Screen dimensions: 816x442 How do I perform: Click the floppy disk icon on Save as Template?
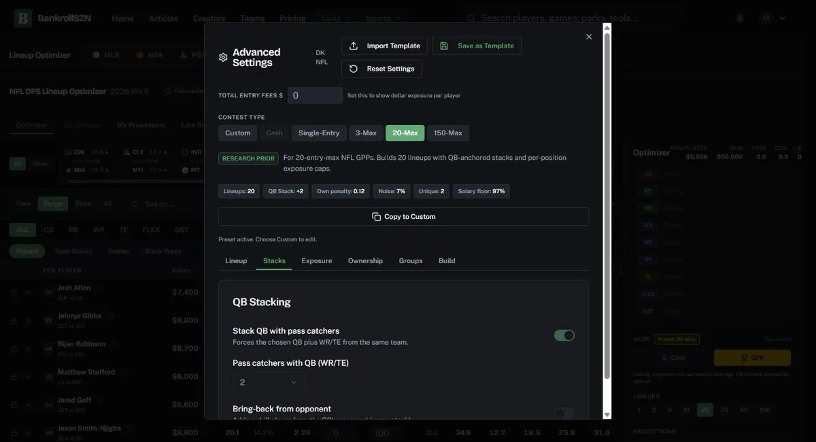(x=444, y=46)
